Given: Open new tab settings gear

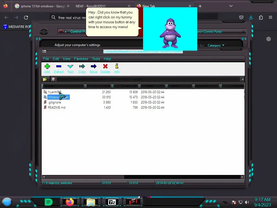Looking at the screenshot, I should 269,39.
